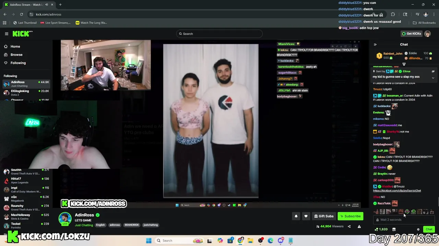Open Chrome extensions puzzle icon
This screenshot has height=246, width=439.
393,14
